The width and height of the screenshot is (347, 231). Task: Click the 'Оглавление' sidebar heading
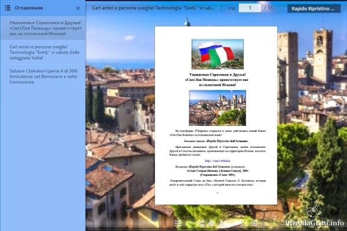[x=29, y=8]
